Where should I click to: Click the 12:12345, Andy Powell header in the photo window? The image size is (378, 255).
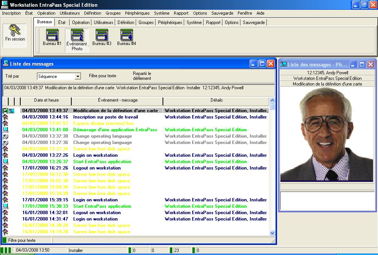coord(327,73)
